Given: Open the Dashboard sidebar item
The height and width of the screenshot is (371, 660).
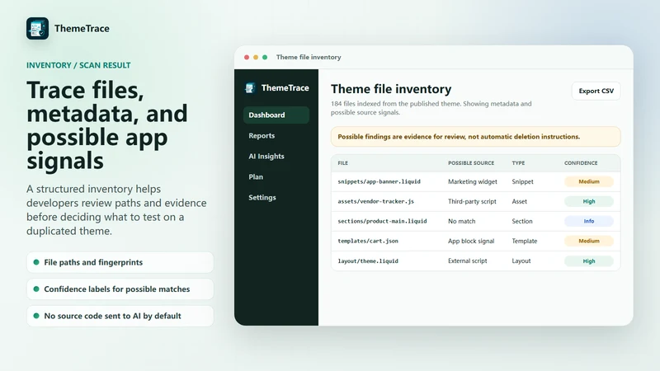Looking at the screenshot, I should (276, 115).
